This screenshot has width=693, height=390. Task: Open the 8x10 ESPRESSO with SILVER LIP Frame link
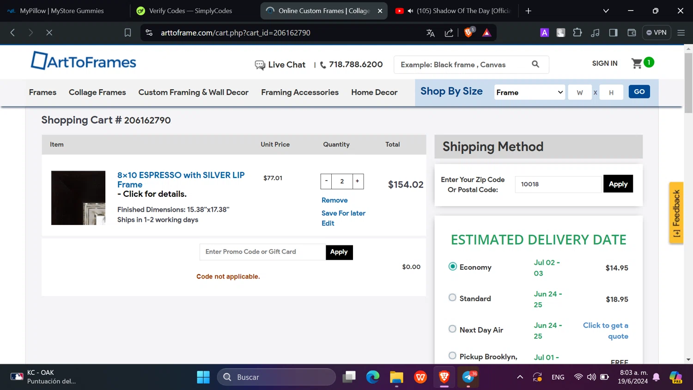point(181,180)
